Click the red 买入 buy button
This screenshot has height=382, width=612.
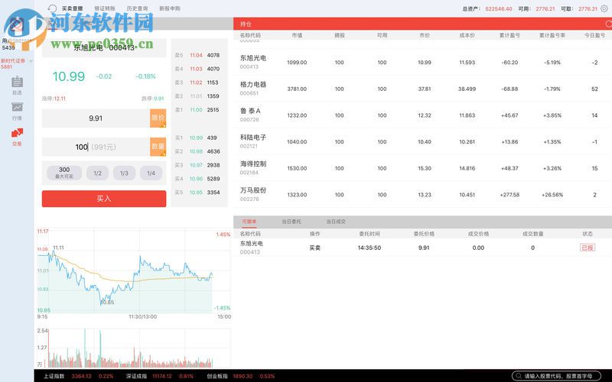point(104,199)
